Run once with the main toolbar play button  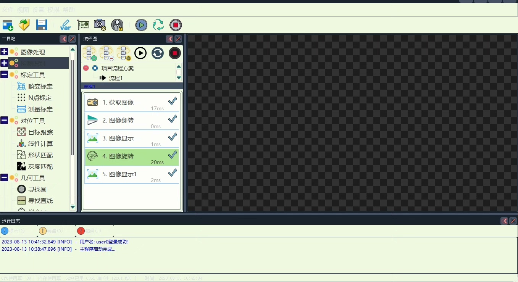coord(141,25)
